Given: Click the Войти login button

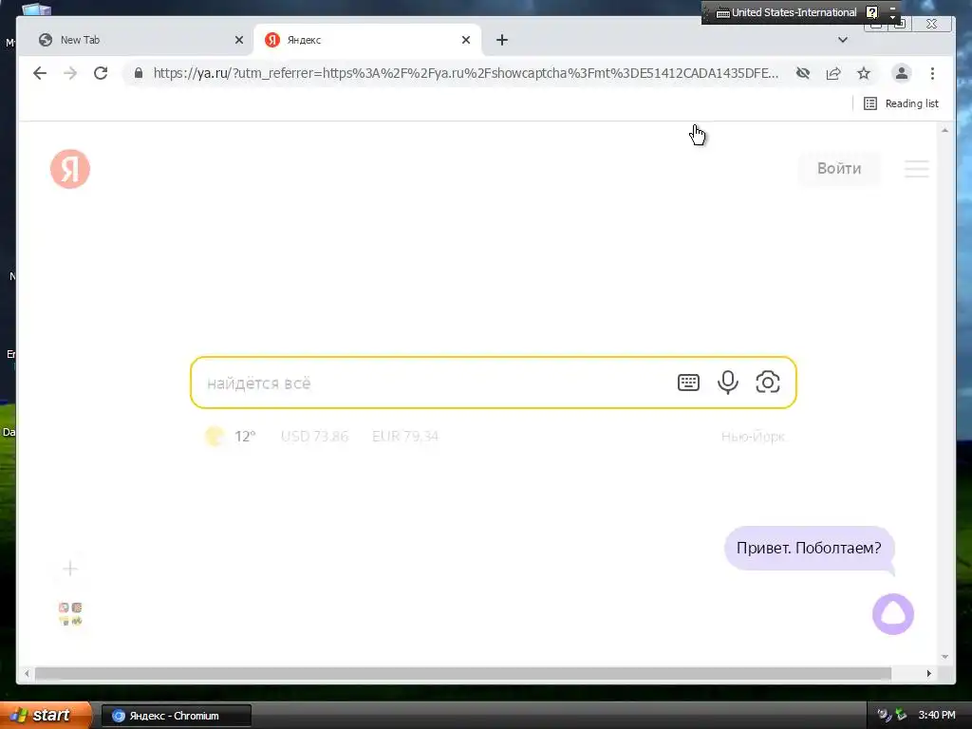Looking at the screenshot, I should tap(839, 169).
